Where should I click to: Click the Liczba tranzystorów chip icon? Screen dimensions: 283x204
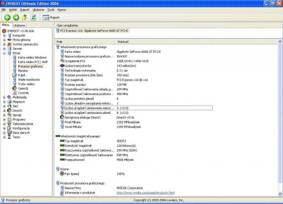(62, 66)
